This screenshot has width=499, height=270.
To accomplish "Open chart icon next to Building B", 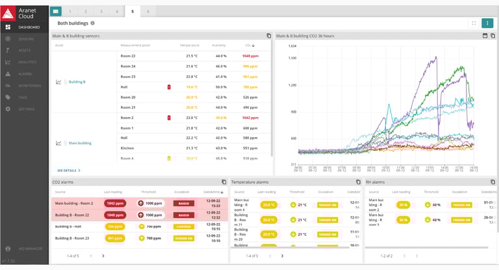I will (58, 82).
